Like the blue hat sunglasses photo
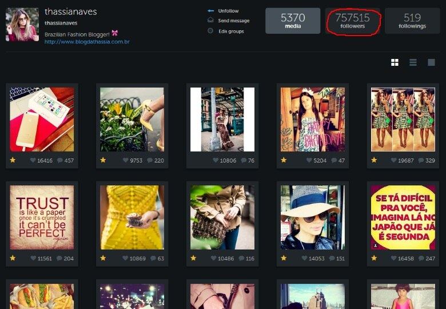Viewport: 446px width, 309px height. [x=306, y=259]
